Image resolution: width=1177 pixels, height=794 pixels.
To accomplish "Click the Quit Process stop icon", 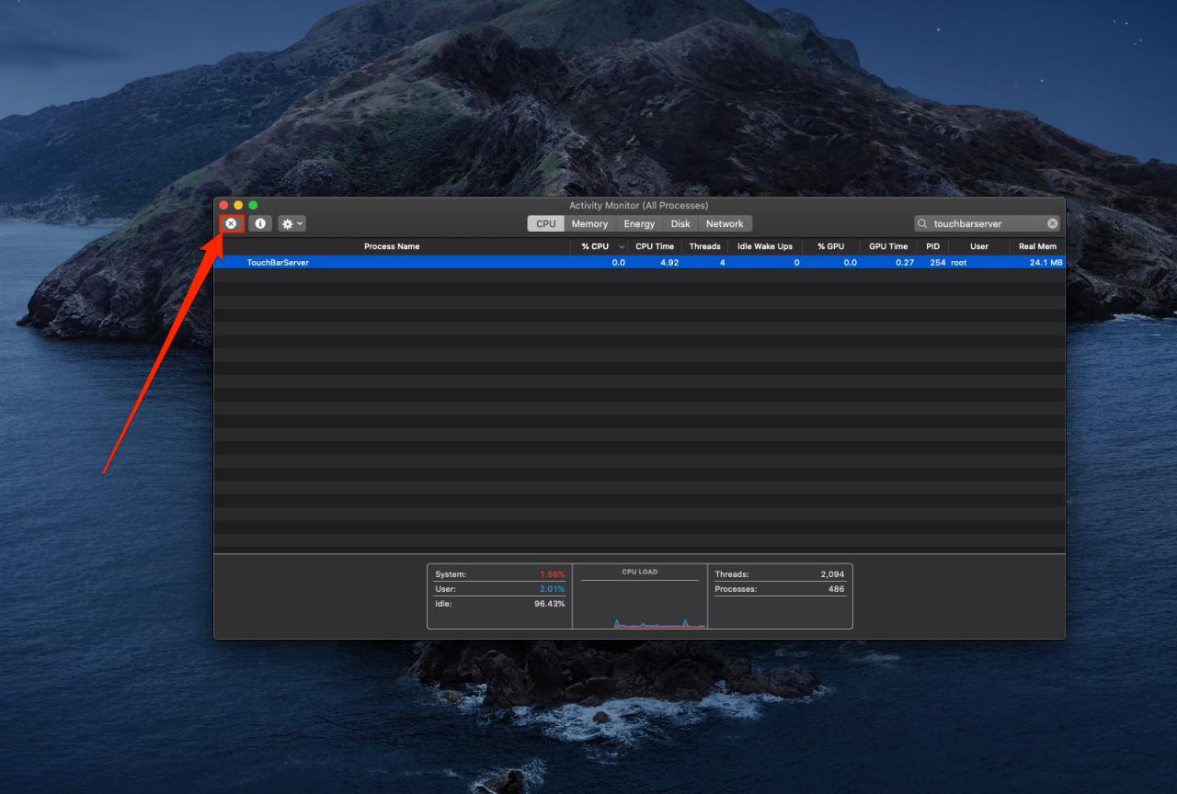I will coord(231,223).
